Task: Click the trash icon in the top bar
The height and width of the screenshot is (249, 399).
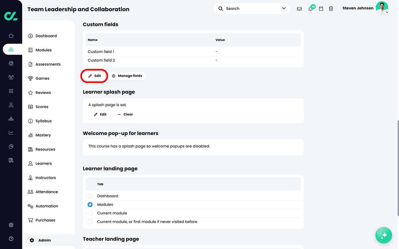Action: click(331, 8)
